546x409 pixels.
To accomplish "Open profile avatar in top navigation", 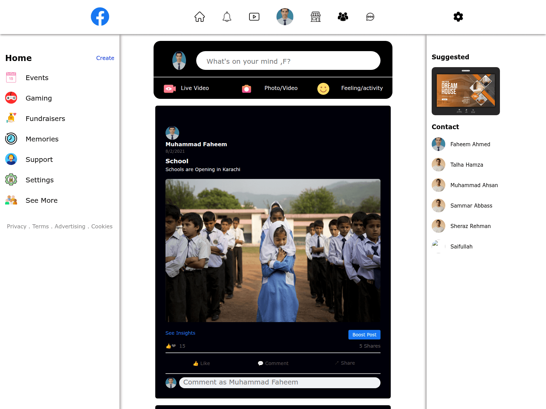I will 285,17.
